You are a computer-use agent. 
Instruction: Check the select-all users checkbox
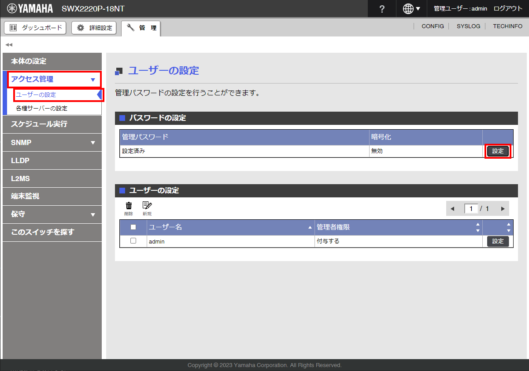pyautogui.click(x=133, y=227)
